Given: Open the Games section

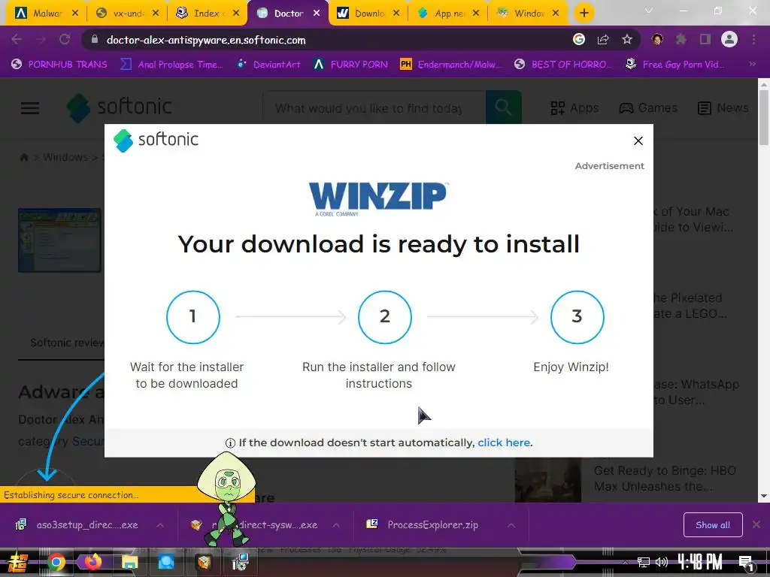Looking at the screenshot, I should pyautogui.click(x=648, y=108).
